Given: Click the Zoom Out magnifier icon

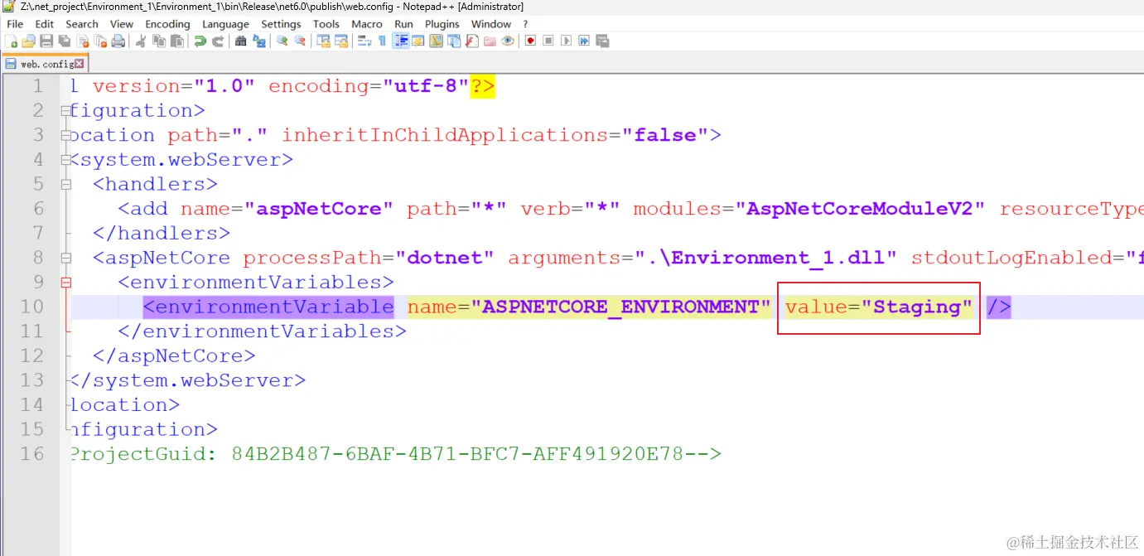Looking at the screenshot, I should click(x=301, y=41).
